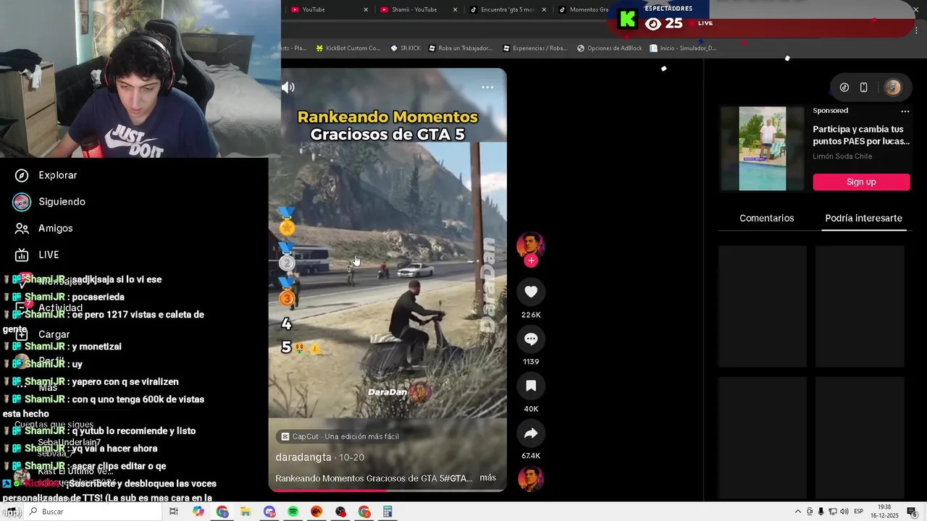Show hidden system tray icons chevron
Image resolution: width=927 pixels, height=521 pixels.
(798, 512)
